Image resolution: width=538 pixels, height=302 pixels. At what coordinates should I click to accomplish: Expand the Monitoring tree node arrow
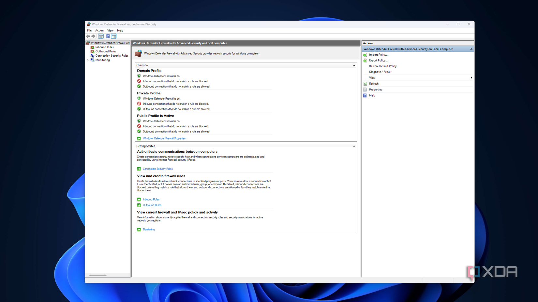pos(88,60)
